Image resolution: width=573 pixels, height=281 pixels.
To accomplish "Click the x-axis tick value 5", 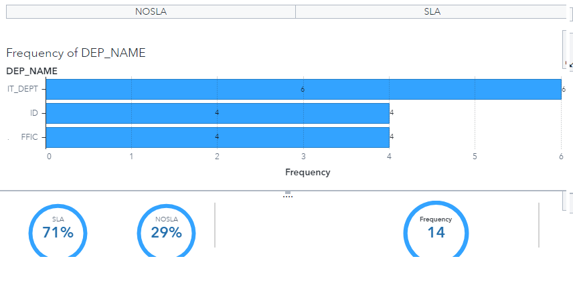I will (475, 157).
